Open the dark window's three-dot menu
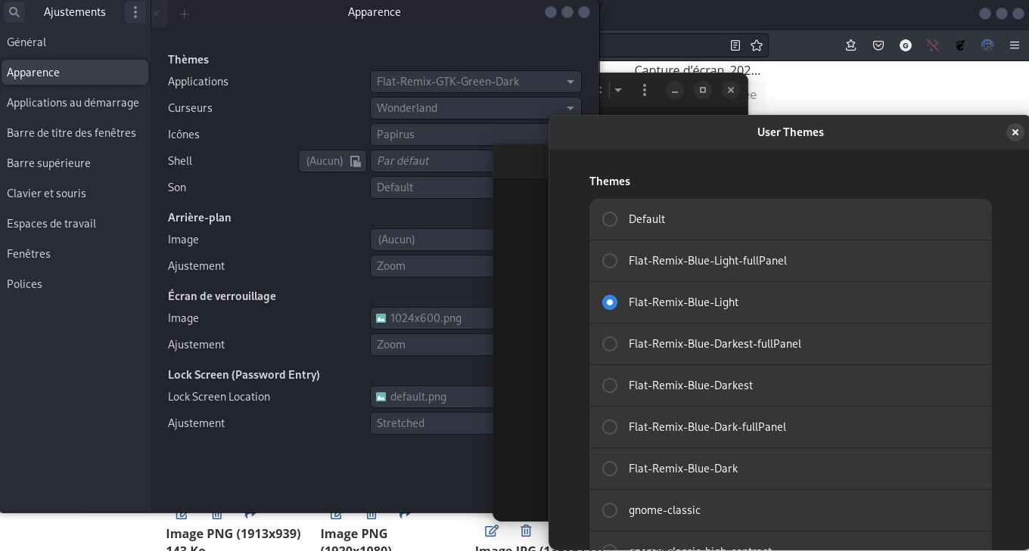This screenshot has width=1029, height=551. click(645, 90)
